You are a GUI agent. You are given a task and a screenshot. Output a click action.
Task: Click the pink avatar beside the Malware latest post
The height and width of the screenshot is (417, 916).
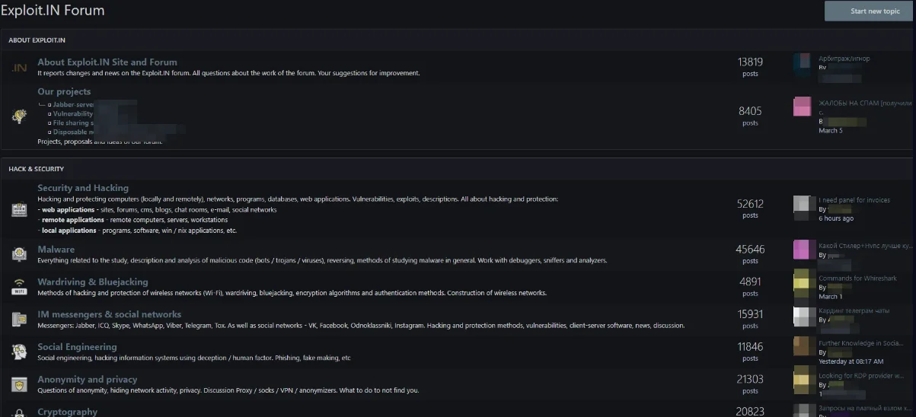tap(801, 250)
